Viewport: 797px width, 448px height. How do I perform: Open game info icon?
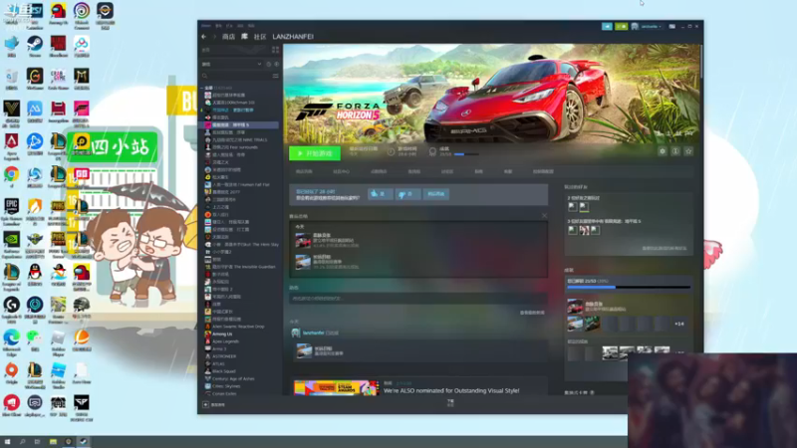point(675,151)
